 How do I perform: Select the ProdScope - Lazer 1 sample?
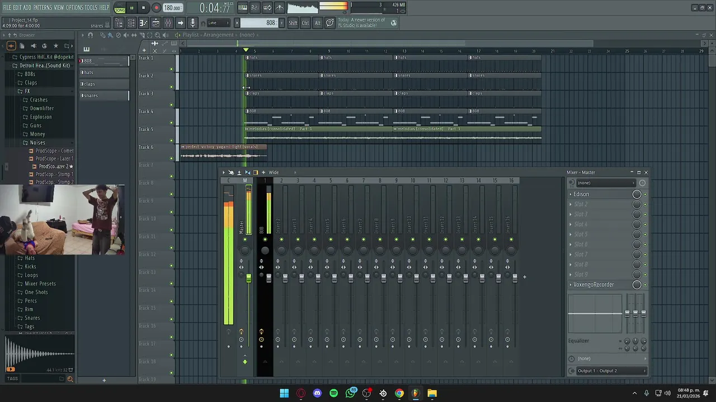coord(54,159)
